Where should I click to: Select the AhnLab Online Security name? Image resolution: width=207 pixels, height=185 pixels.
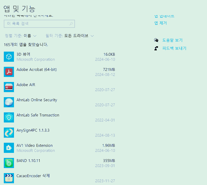tap(37, 100)
